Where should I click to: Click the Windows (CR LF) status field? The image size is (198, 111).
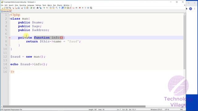[x=156, y=109]
